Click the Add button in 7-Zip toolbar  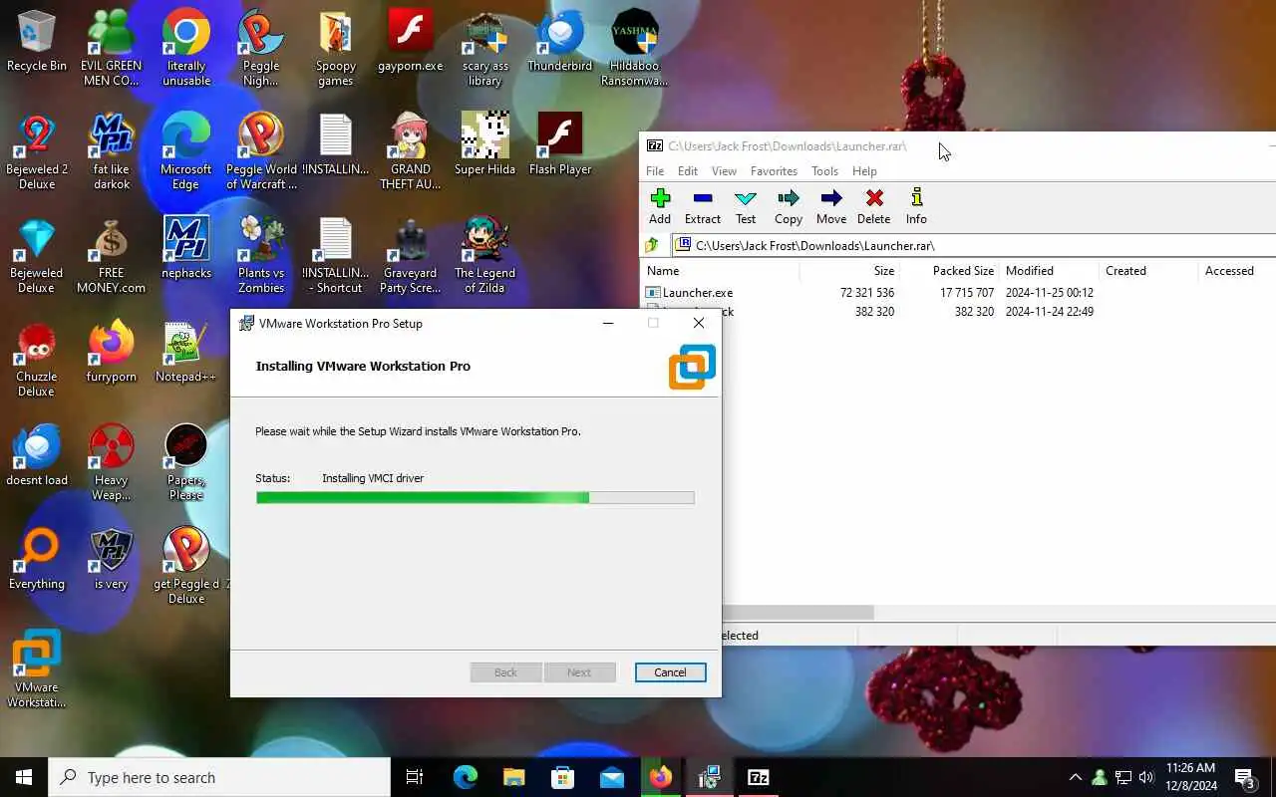point(660,206)
